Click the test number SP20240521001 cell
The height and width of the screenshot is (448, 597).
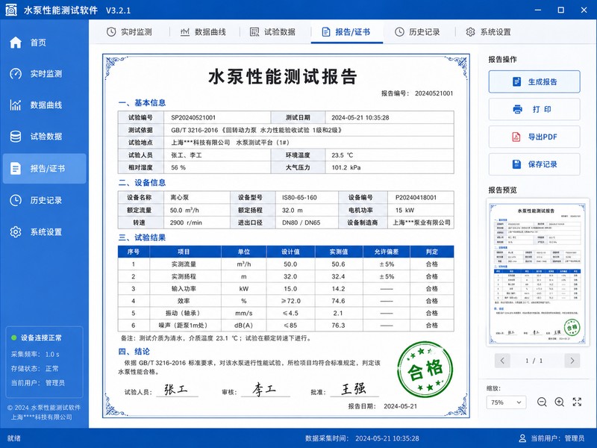[x=217, y=117]
